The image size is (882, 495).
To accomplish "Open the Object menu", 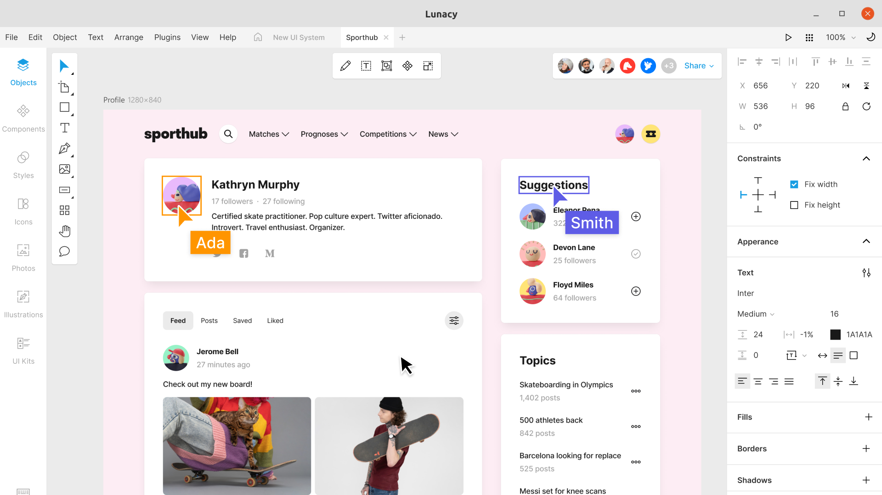I will tap(65, 38).
